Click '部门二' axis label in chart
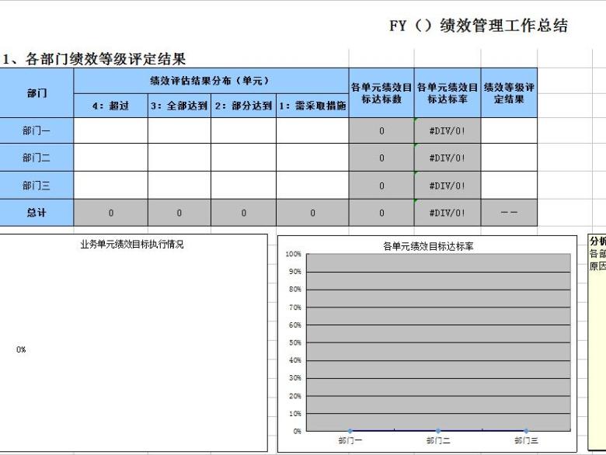 [x=438, y=440]
